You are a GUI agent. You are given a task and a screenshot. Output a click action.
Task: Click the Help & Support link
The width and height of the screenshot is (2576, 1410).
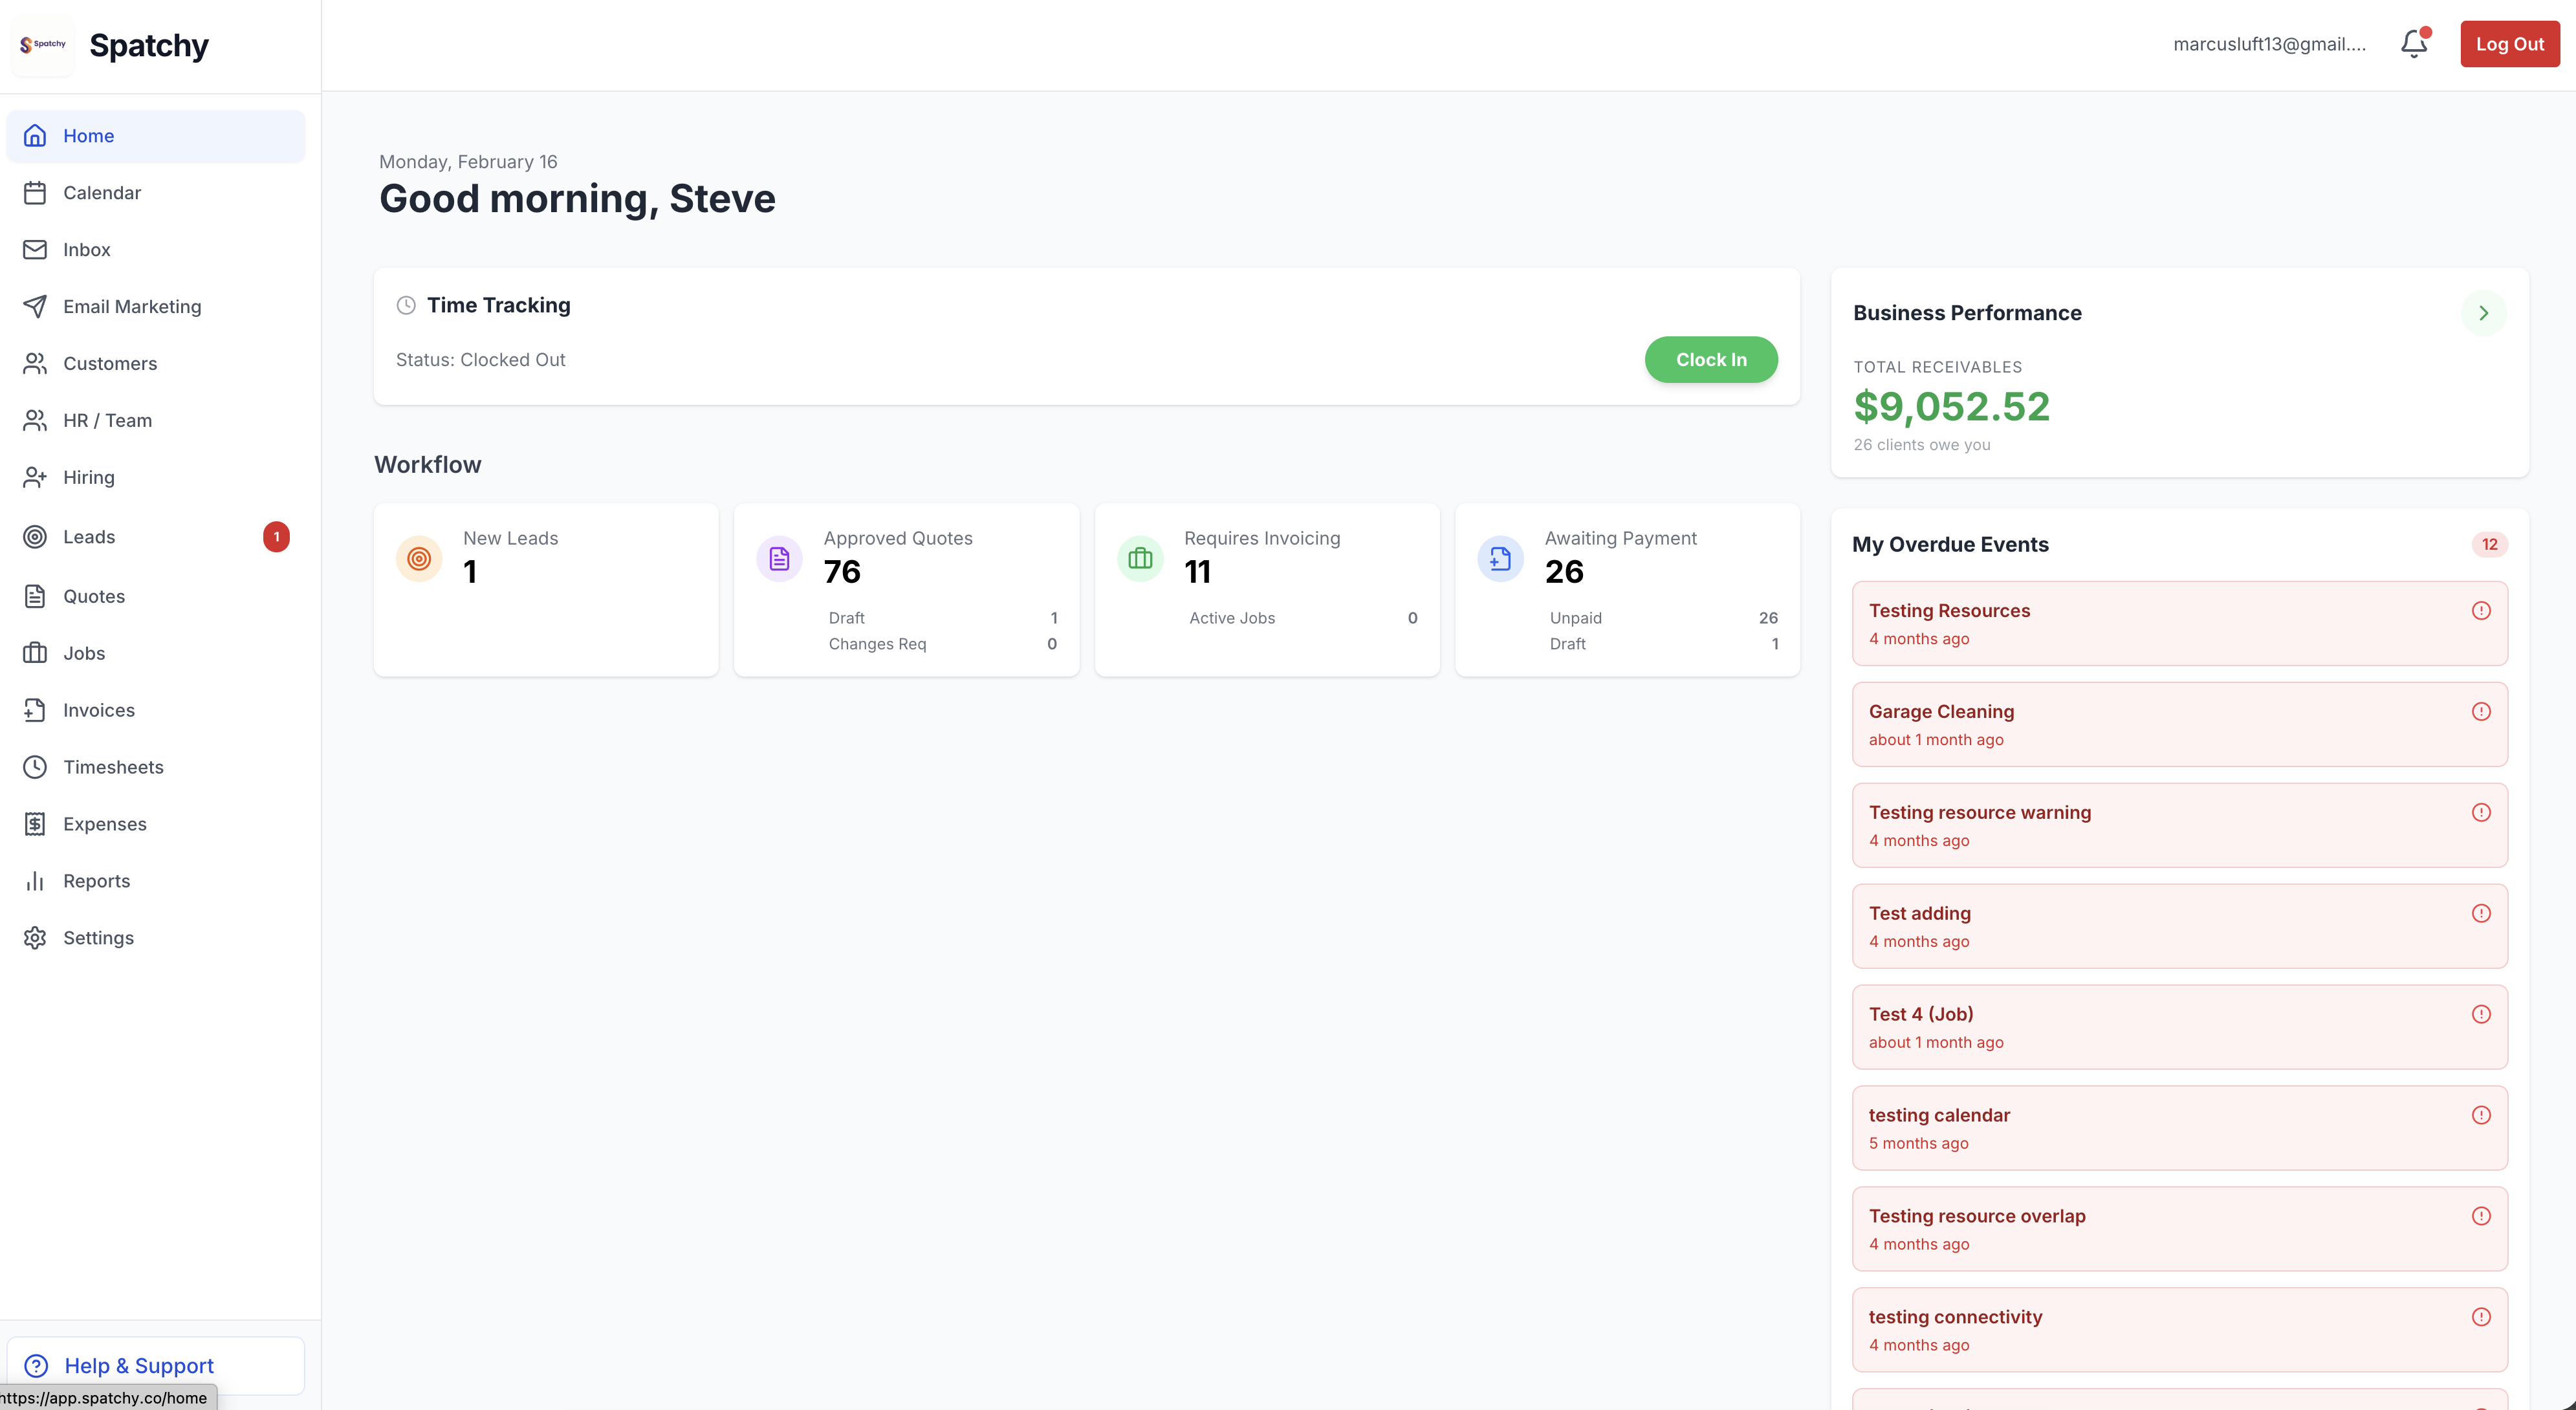[x=156, y=1366]
